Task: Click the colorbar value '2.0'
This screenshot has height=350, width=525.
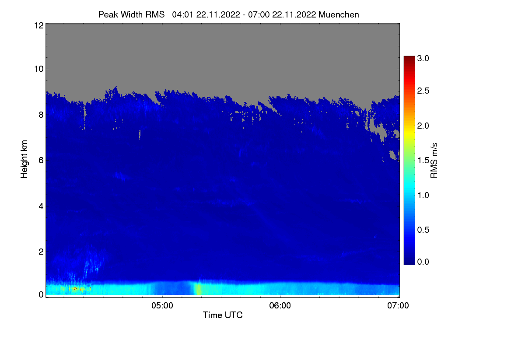Action: (x=423, y=126)
